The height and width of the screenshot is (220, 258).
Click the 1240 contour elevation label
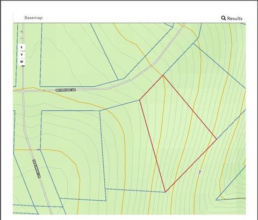(x=200, y=172)
